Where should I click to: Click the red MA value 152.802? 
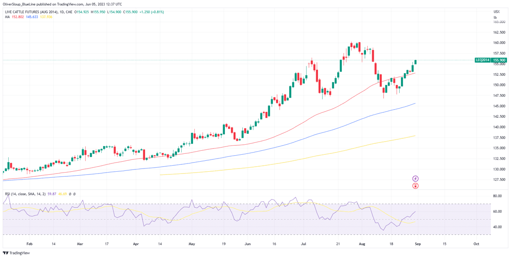[x=18, y=16]
